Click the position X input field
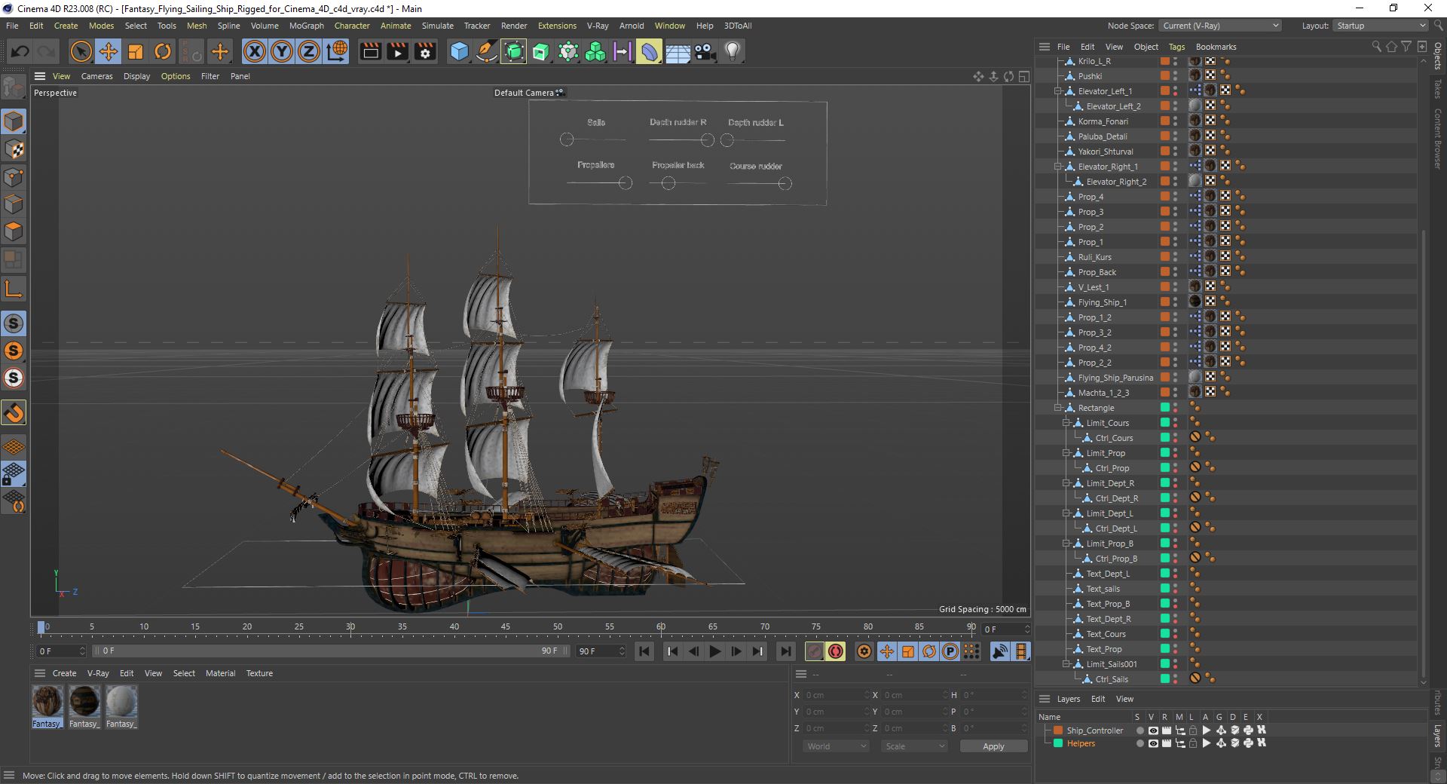The height and width of the screenshot is (784, 1447). tap(835, 695)
